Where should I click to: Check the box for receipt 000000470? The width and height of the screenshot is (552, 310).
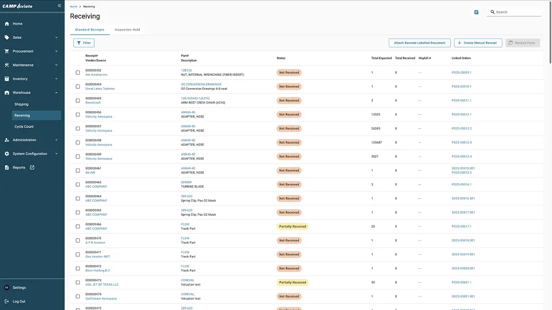click(x=78, y=240)
